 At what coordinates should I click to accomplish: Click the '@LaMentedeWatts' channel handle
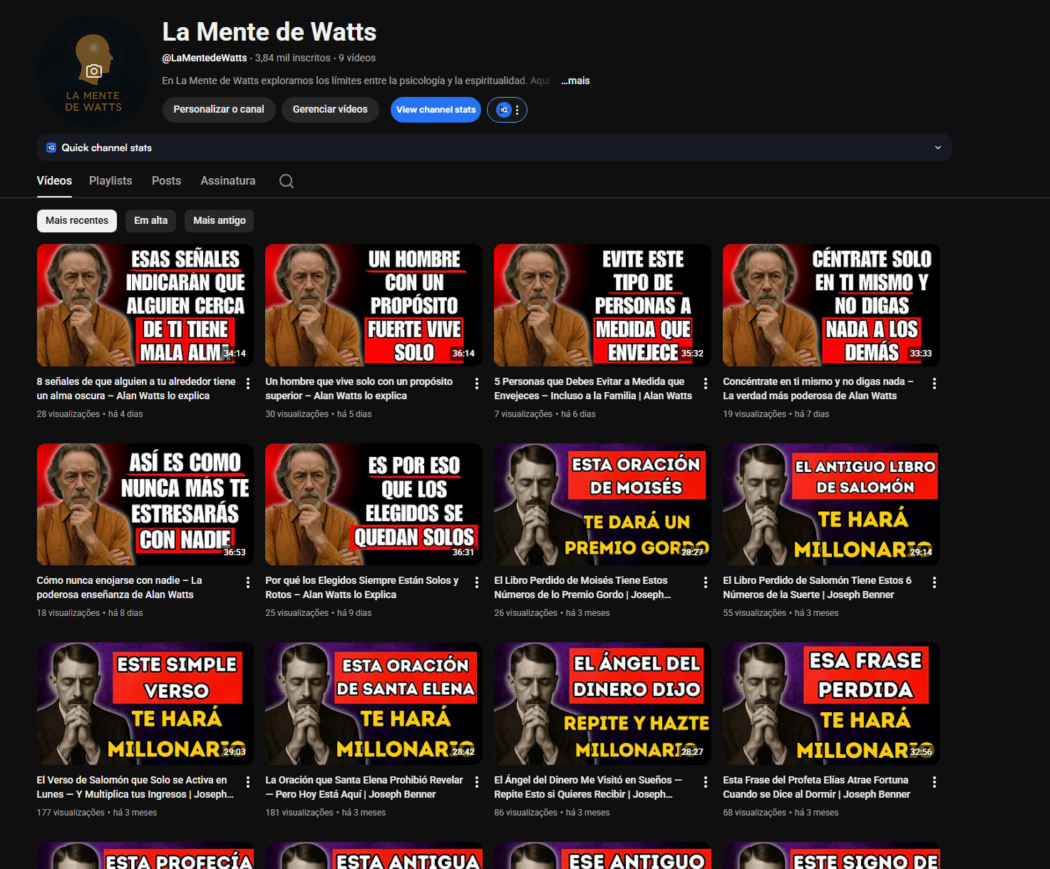point(205,58)
